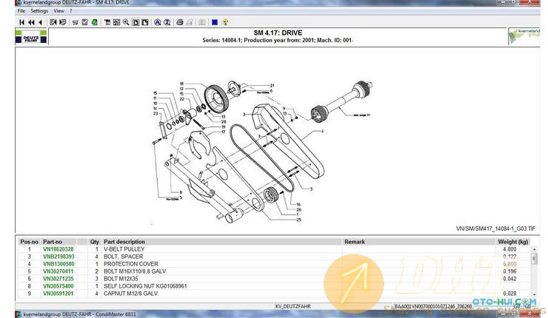The height and width of the screenshot is (318, 548).
Task: Select CAPNUT M12/8 GALV. description
Action: (131, 294)
